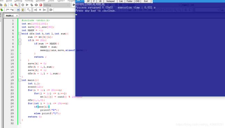Screen dimensions: 225x128
Task: Click the paste clipboard icon in toolbar
Action: pos(6,5)
